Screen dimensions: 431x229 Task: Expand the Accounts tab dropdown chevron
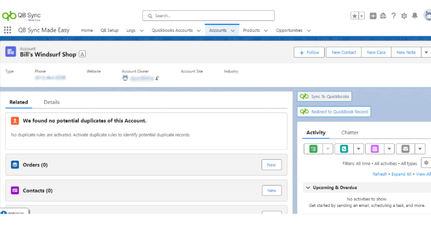click(233, 31)
